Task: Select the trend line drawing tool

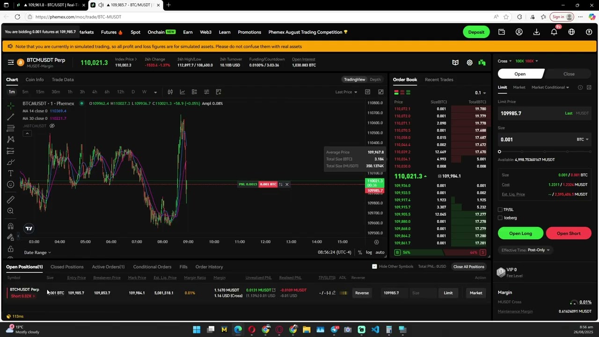Action: coord(10,117)
